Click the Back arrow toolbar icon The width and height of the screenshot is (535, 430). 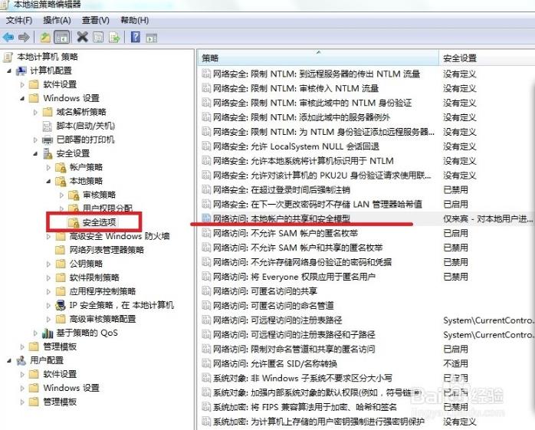(x=8, y=37)
